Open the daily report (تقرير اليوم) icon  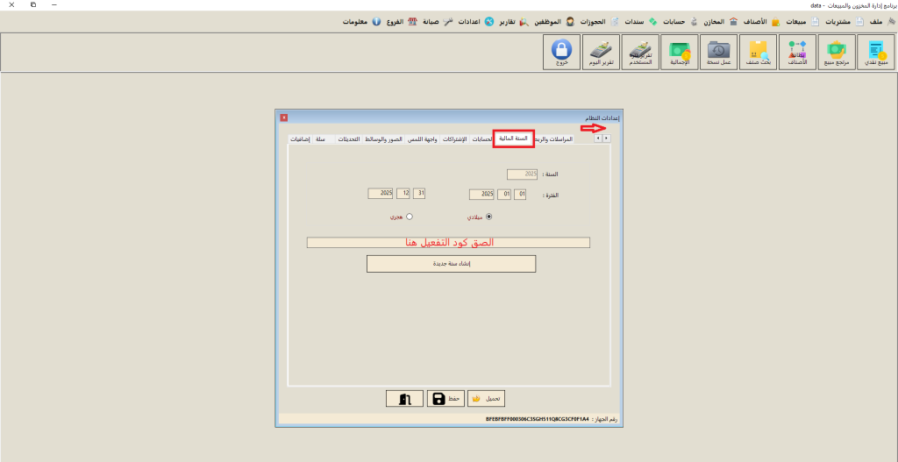point(600,53)
